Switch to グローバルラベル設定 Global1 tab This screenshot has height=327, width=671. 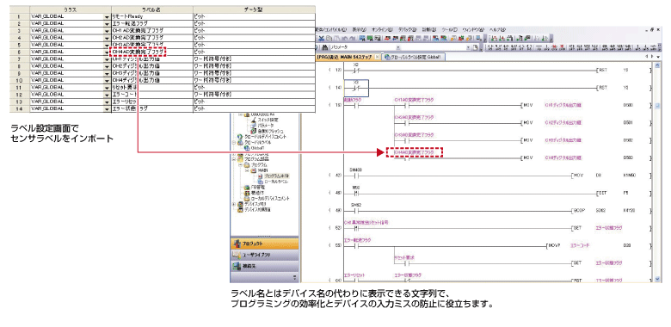pos(414,57)
